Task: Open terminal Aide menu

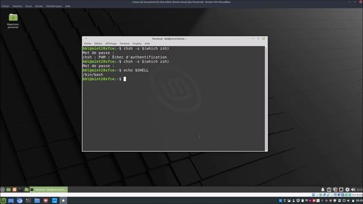Action: point(147,44)
